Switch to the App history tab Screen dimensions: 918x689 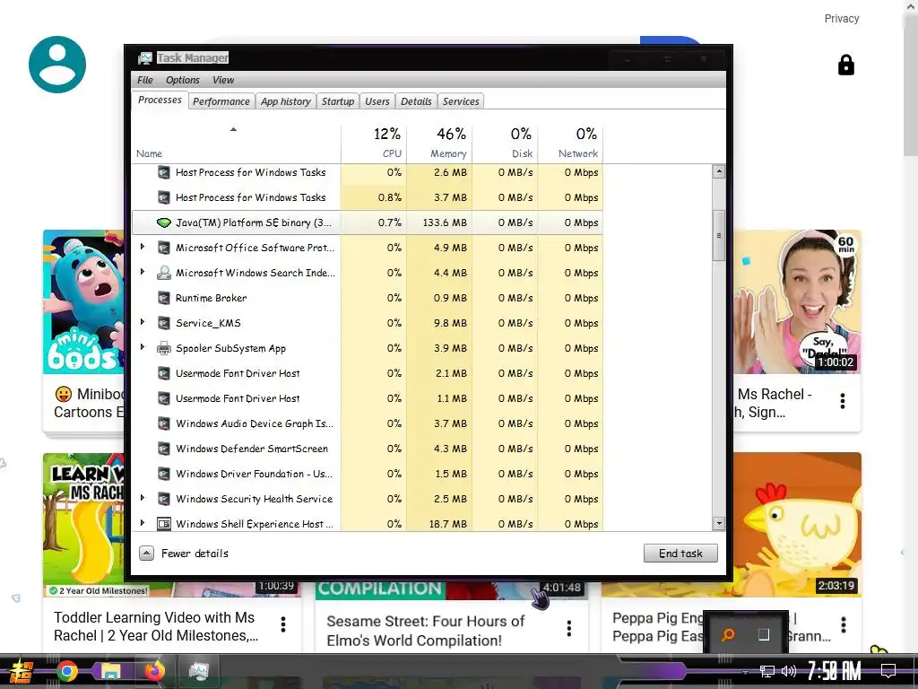(x=286, y=101)
